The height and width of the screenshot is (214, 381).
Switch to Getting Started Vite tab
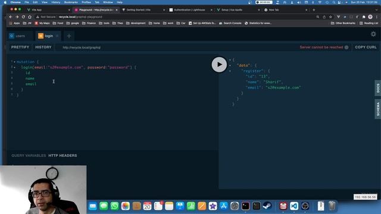tap(143, 10)
